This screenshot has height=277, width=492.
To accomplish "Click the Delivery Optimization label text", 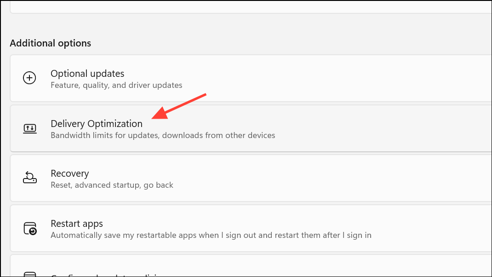I will tap(96, 123).
